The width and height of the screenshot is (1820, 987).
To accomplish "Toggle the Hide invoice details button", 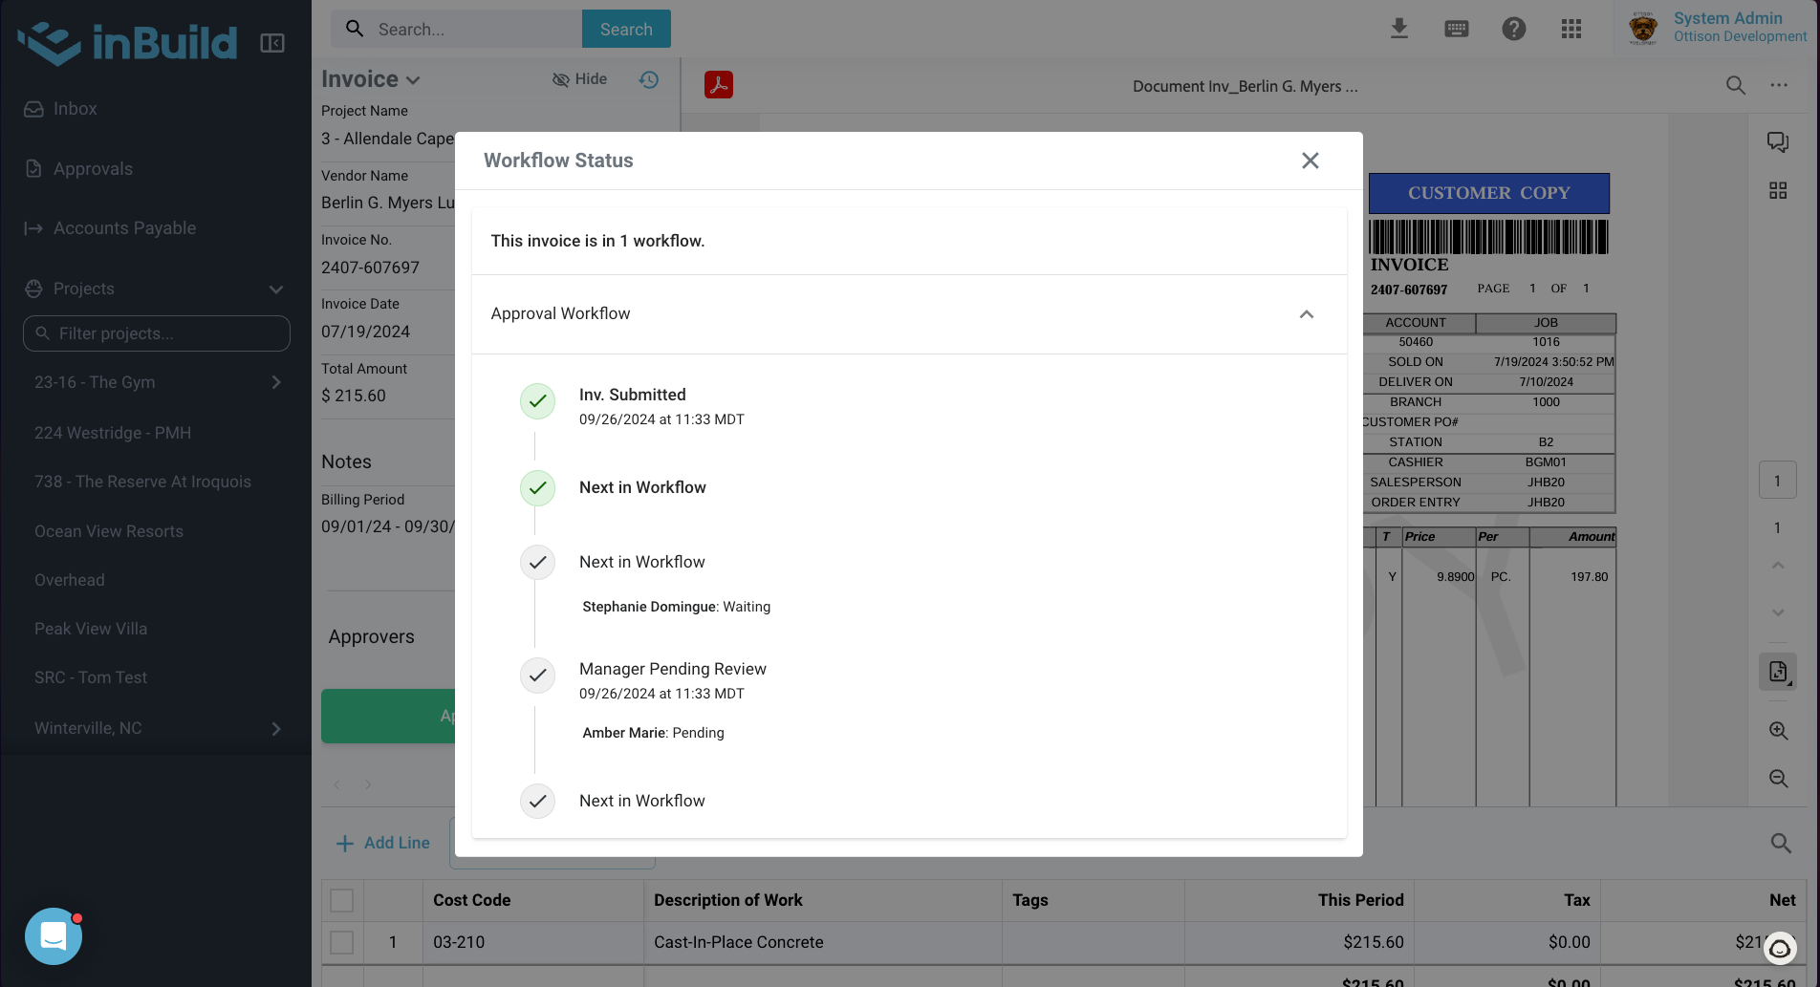I will click(x=580, y=79).
